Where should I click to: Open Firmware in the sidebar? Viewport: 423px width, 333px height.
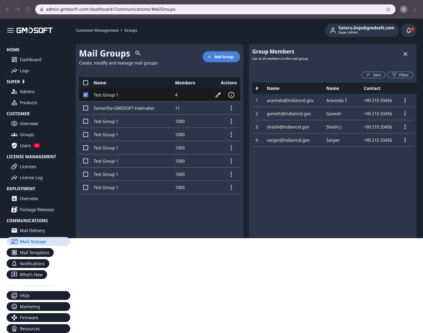[x=38, y=318]
